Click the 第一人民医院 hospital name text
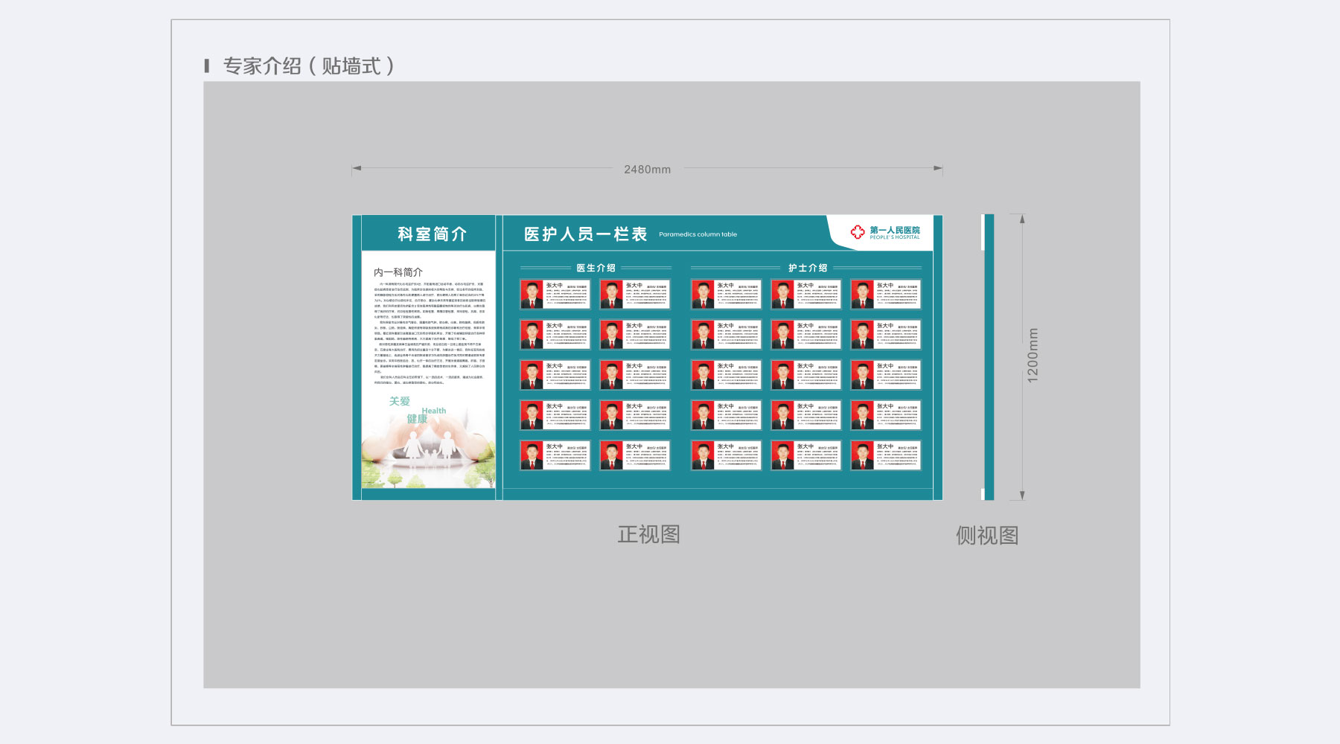The width and height of the screenshot is (1340, 744). [895, 230]
